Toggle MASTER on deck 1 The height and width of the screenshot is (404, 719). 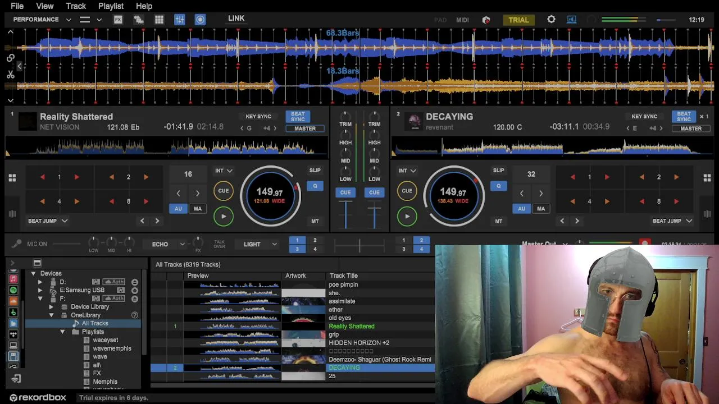pos(305,128)
